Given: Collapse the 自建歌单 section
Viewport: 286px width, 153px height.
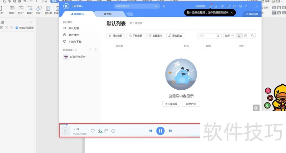Looking at the screenshot, I should 95,50.
